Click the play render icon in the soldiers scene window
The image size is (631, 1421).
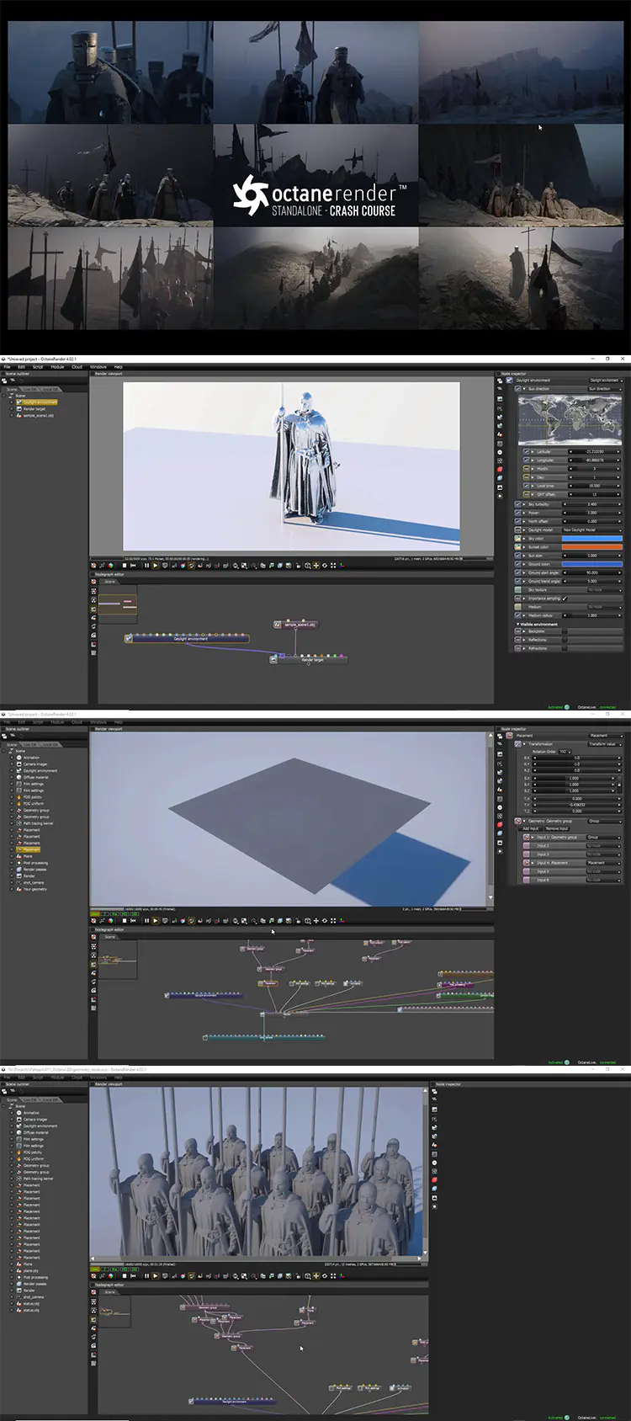tap(155, 1275)
